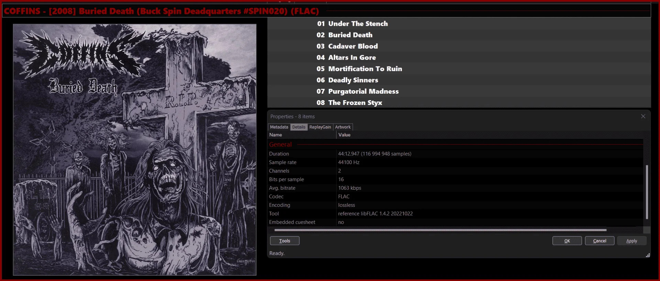The image size is (660, 281).
Task: Select the Sample rate property row
Action: pyautogui.click(x=455, y=162)
